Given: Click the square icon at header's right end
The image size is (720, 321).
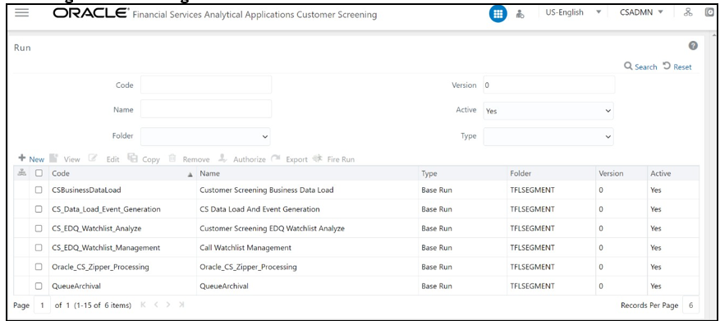Looking at the screenshot, I should [710, 13].
